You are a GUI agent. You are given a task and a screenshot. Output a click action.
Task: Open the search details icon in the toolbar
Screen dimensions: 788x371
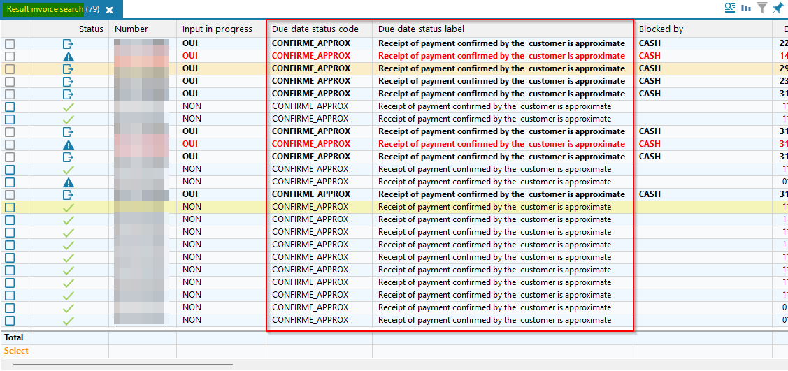point(730,8)
